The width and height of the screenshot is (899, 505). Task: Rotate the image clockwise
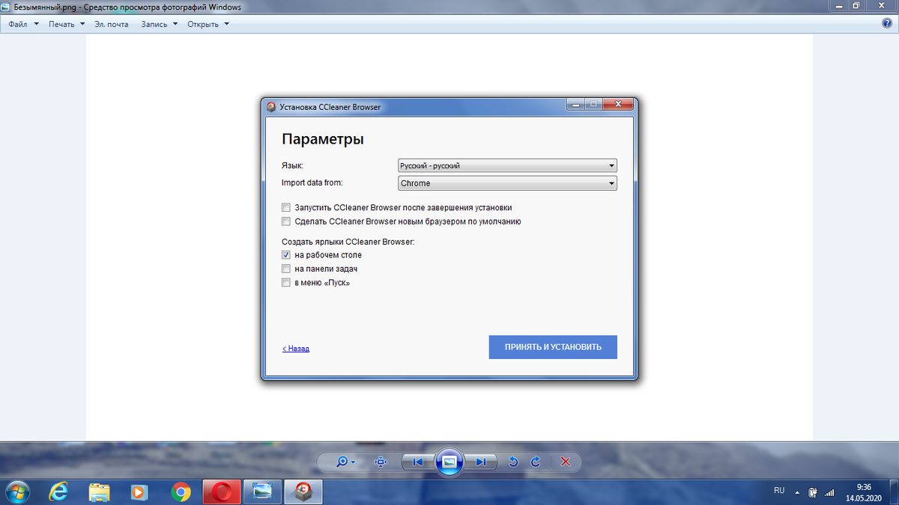pyautogui.click(x=536, y=462)
